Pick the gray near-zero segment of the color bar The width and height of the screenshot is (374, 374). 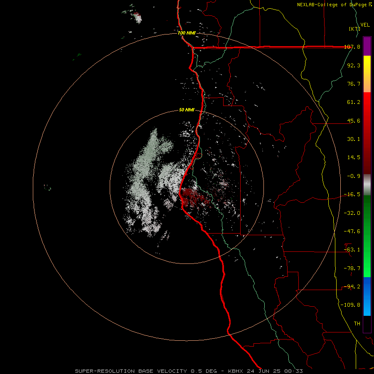pos(367,185)
